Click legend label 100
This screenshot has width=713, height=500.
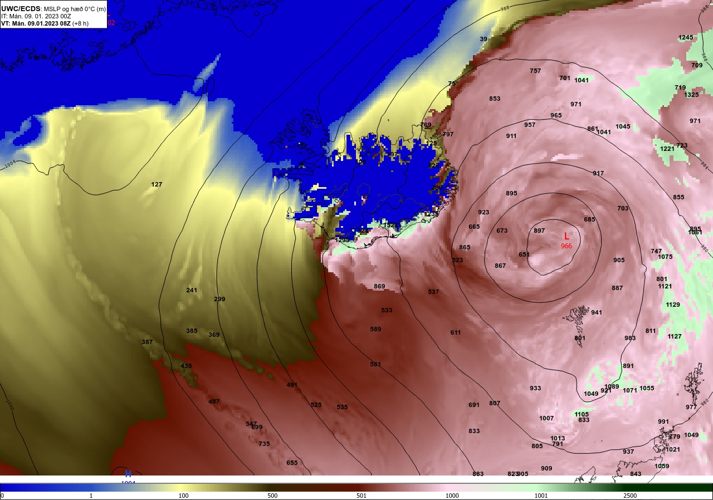[183, 496]
